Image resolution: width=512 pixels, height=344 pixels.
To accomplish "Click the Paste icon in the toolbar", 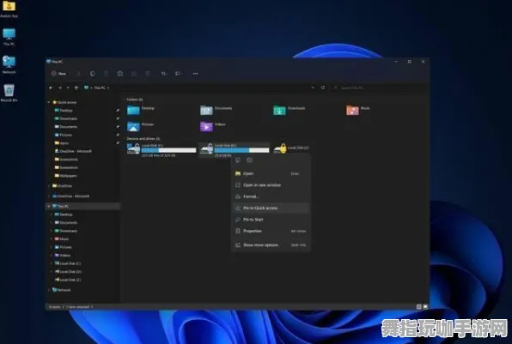I will click(107, 74).
